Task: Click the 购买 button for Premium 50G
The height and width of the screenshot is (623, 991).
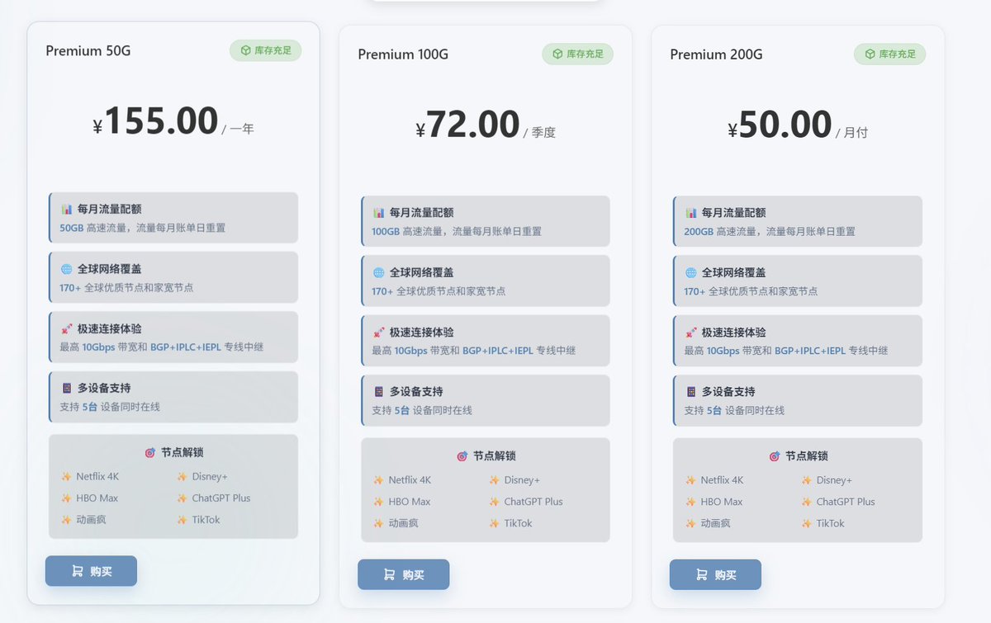Action: click(x=91, y=571)
